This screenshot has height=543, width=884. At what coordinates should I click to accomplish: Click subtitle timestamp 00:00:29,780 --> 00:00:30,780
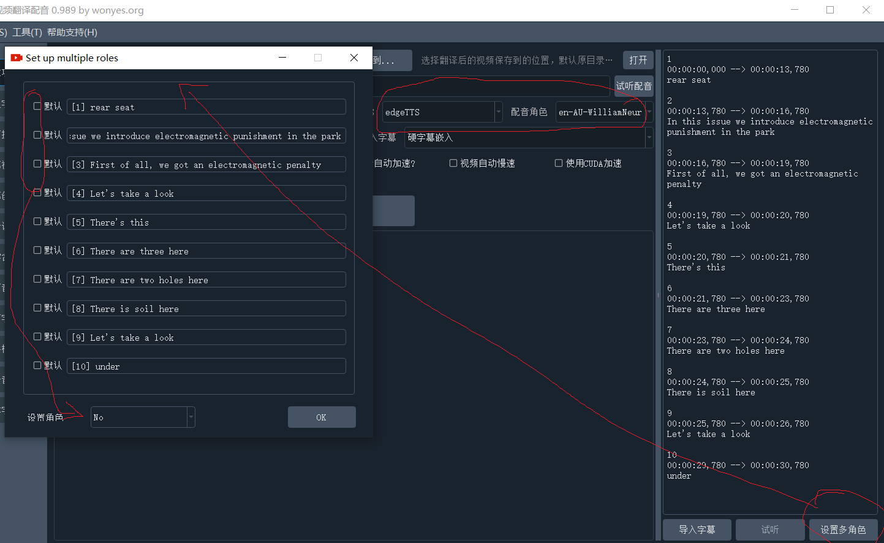pos(738,465)
